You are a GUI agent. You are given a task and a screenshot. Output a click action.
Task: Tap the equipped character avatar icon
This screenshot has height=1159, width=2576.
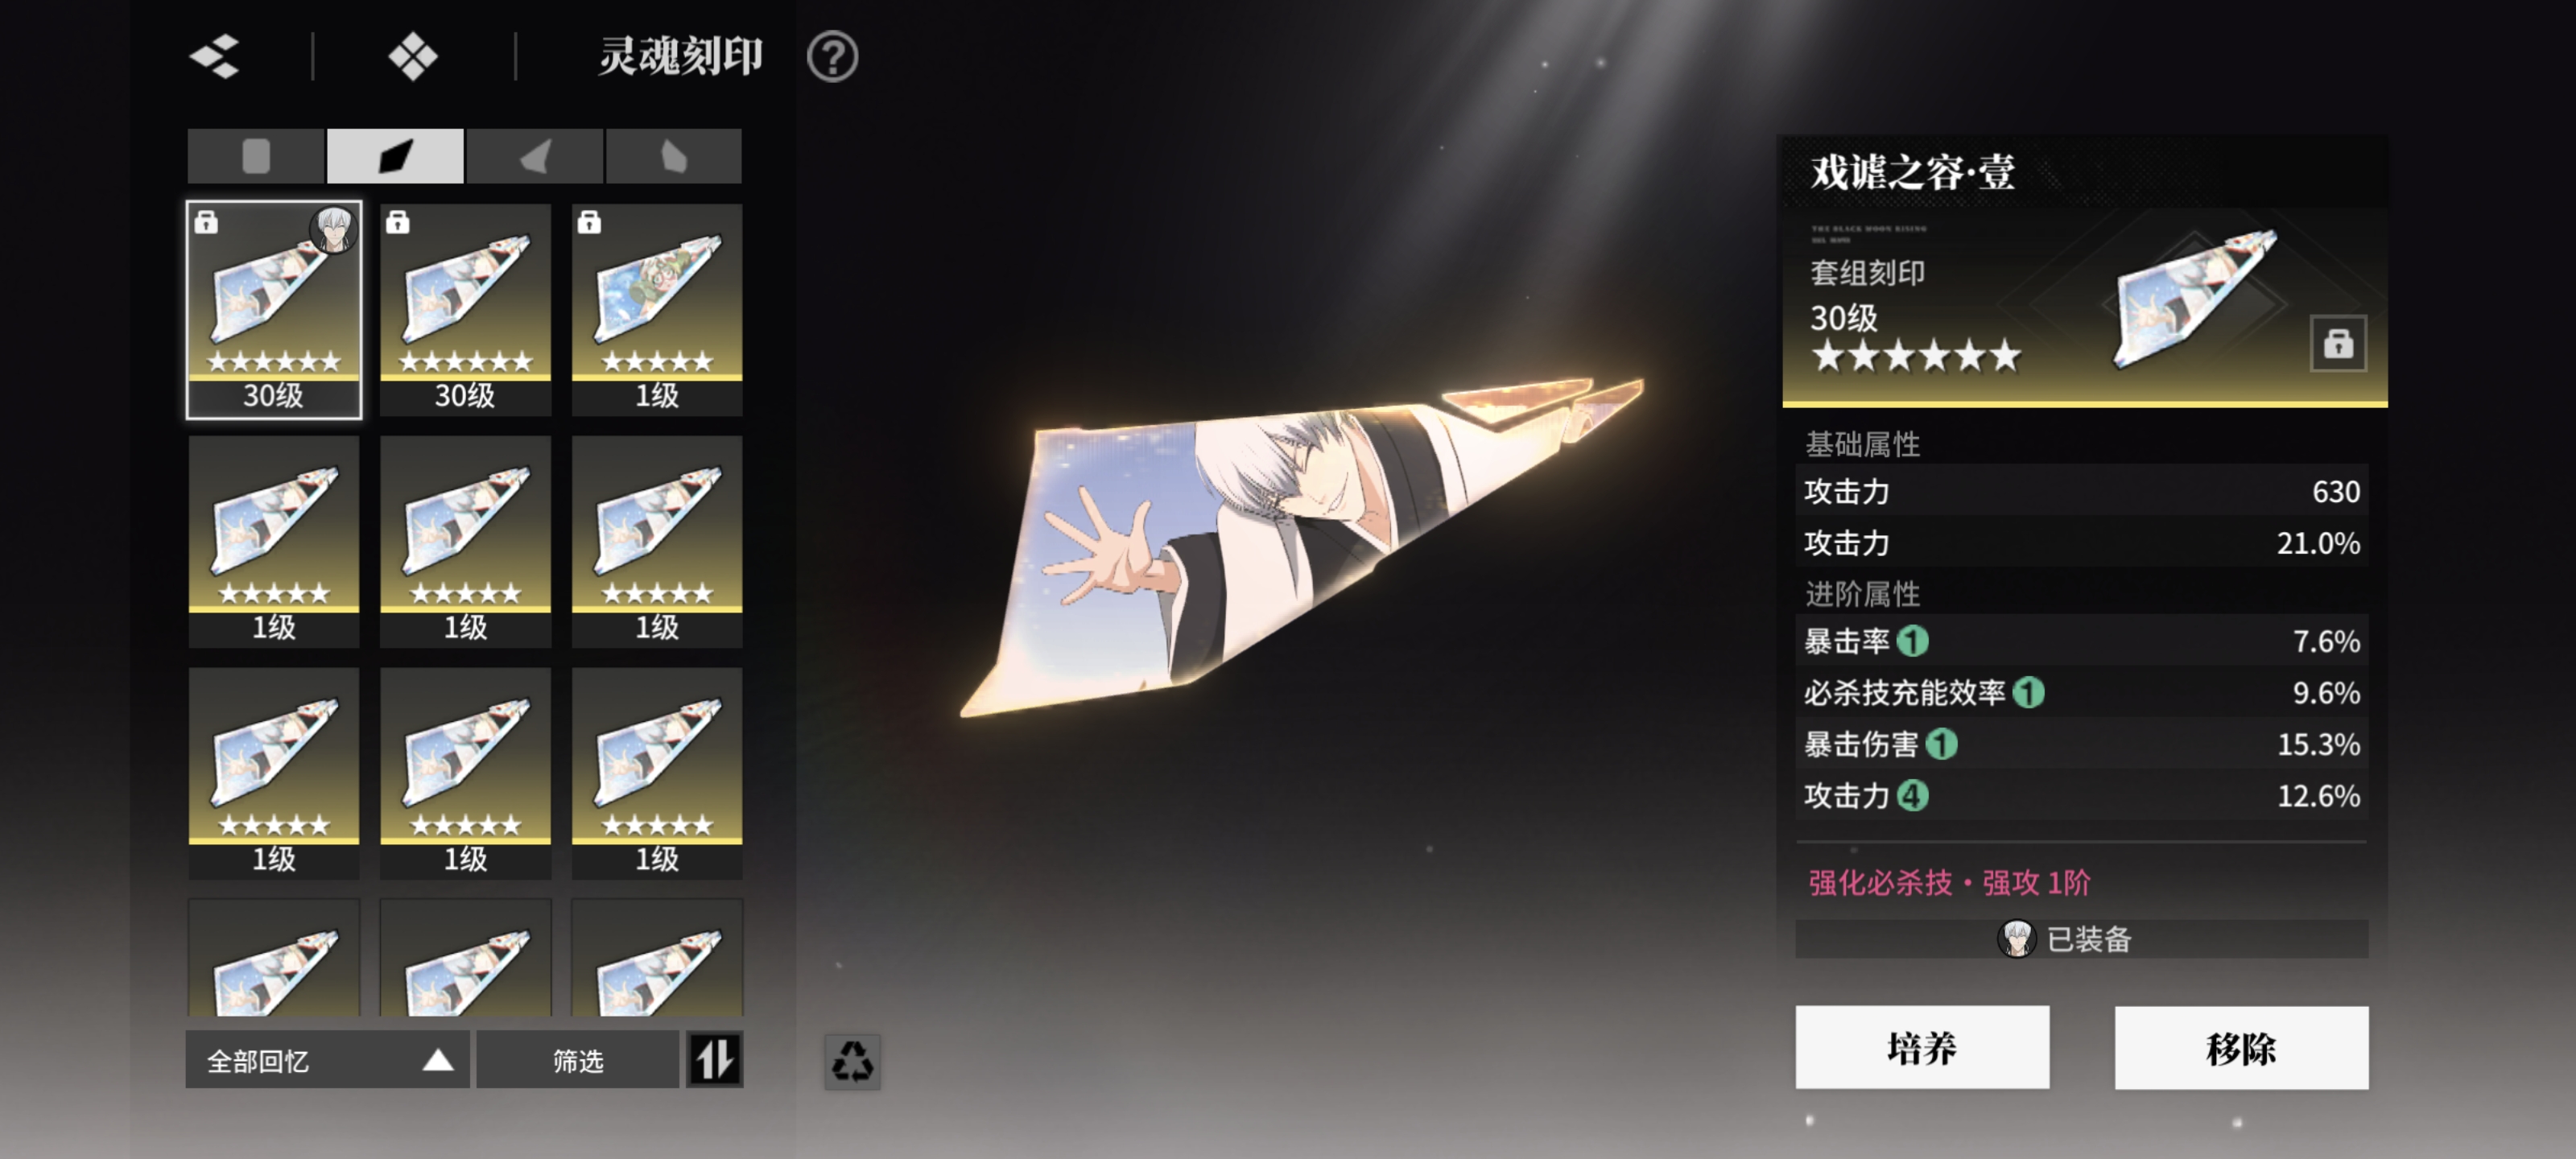[2016, 938]
